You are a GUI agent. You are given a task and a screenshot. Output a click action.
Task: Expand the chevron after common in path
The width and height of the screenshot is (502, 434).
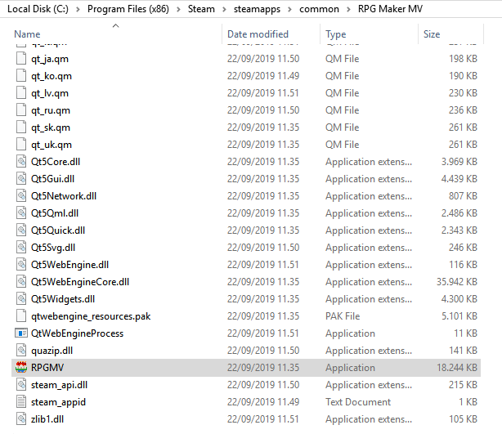pyautogui.click(x=348, y=9)
